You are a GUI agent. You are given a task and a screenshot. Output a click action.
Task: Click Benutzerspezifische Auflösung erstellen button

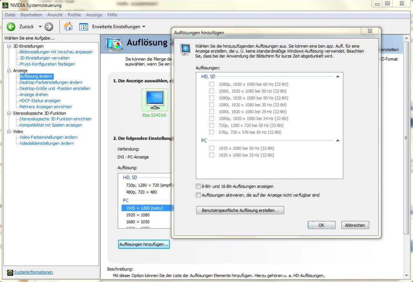tap(240, 210)
